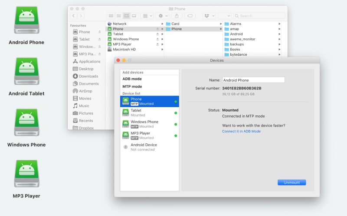347x216 pixels.
Task: Click the Name field showing Android Phone
Action: click(x=253, y=80)
